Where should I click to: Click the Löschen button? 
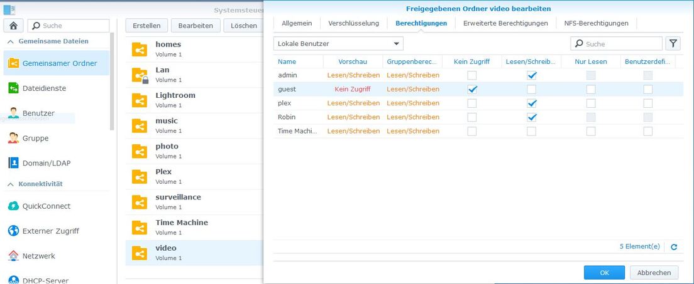pos(244,26)
